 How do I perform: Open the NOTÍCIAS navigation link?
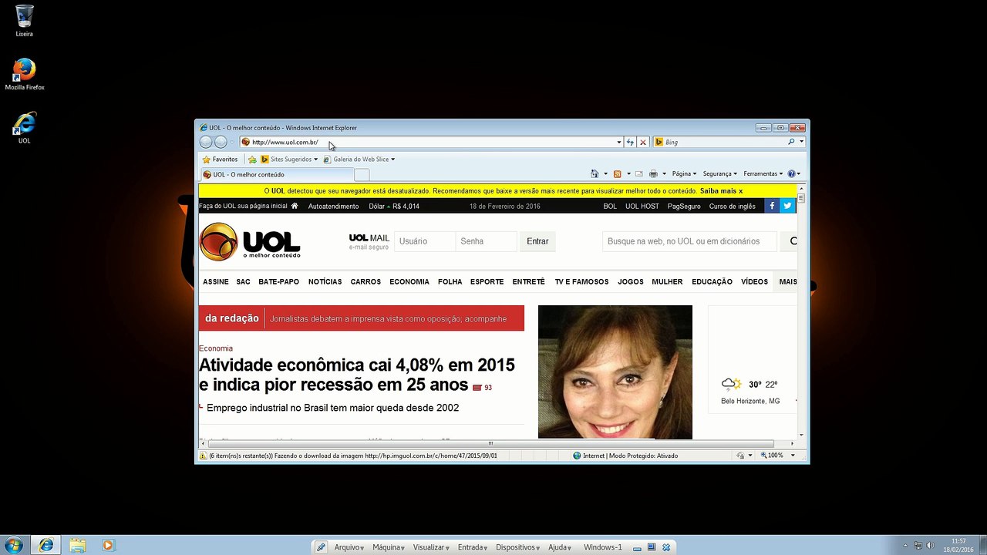325,281
